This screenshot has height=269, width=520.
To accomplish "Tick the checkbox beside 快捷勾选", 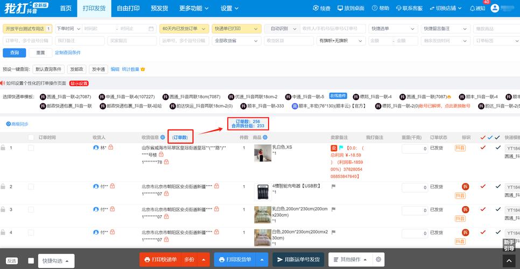I will [31, 260].
